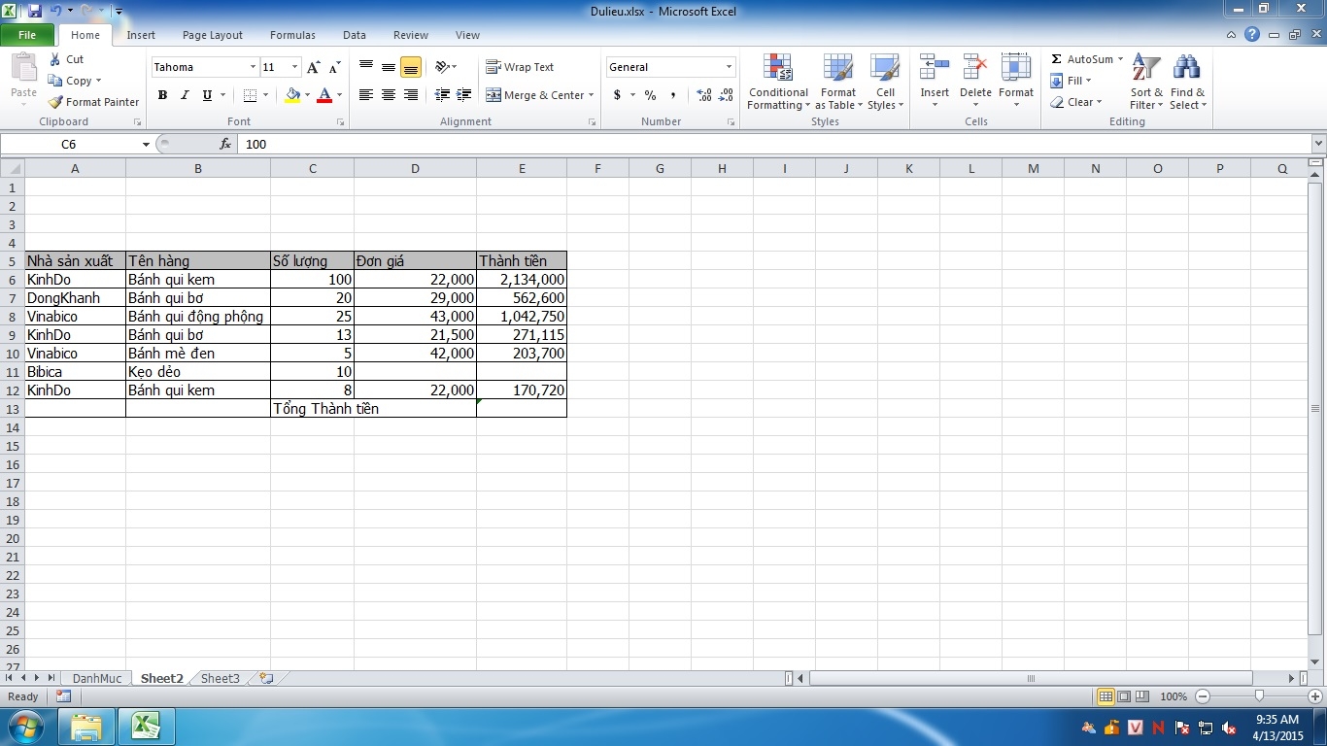The image size is (1327, 746).
Task: Click the Format Painter brush icon
Action: [56, 102]
